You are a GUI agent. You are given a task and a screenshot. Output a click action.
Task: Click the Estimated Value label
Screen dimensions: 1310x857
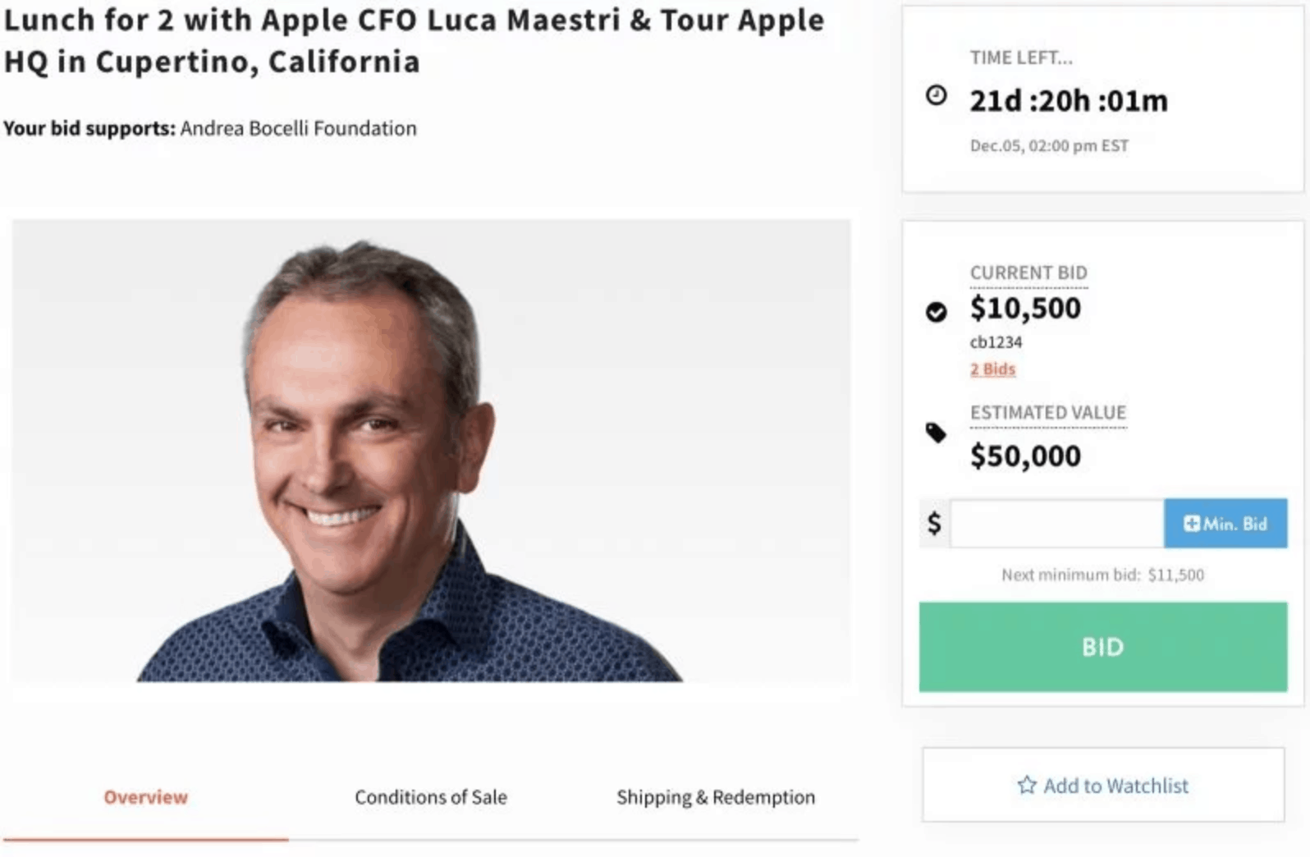tap(1047, 412)
